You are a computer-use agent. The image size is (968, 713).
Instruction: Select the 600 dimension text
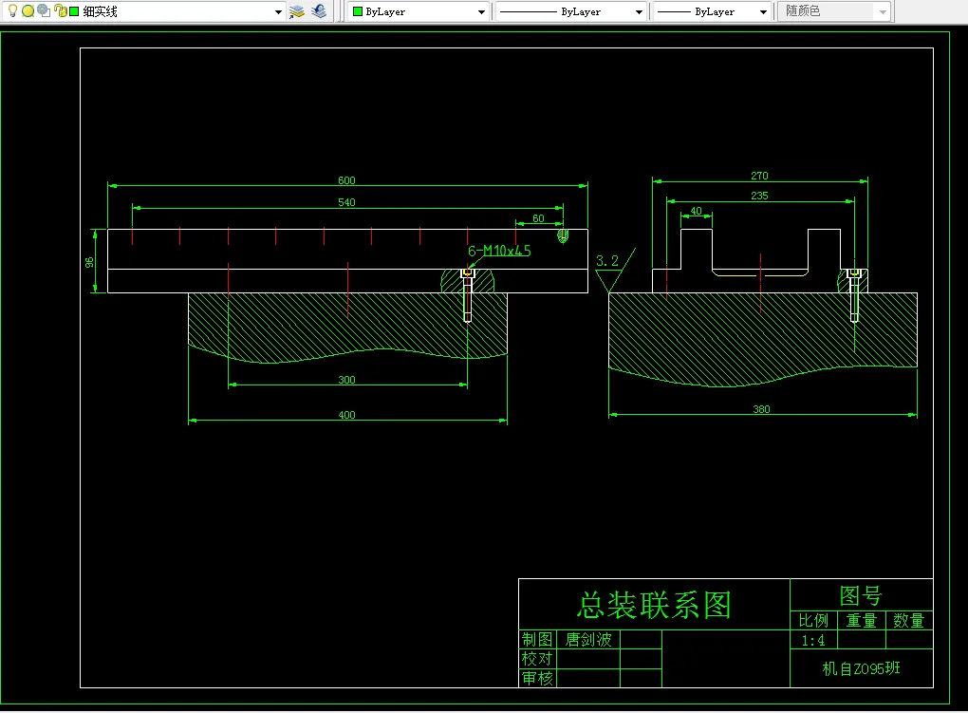point(346,180)
